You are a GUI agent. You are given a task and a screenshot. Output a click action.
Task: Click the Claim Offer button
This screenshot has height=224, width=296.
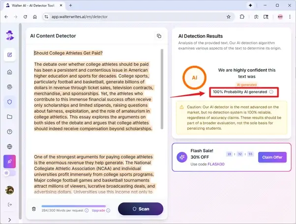[x=272, y=157]
